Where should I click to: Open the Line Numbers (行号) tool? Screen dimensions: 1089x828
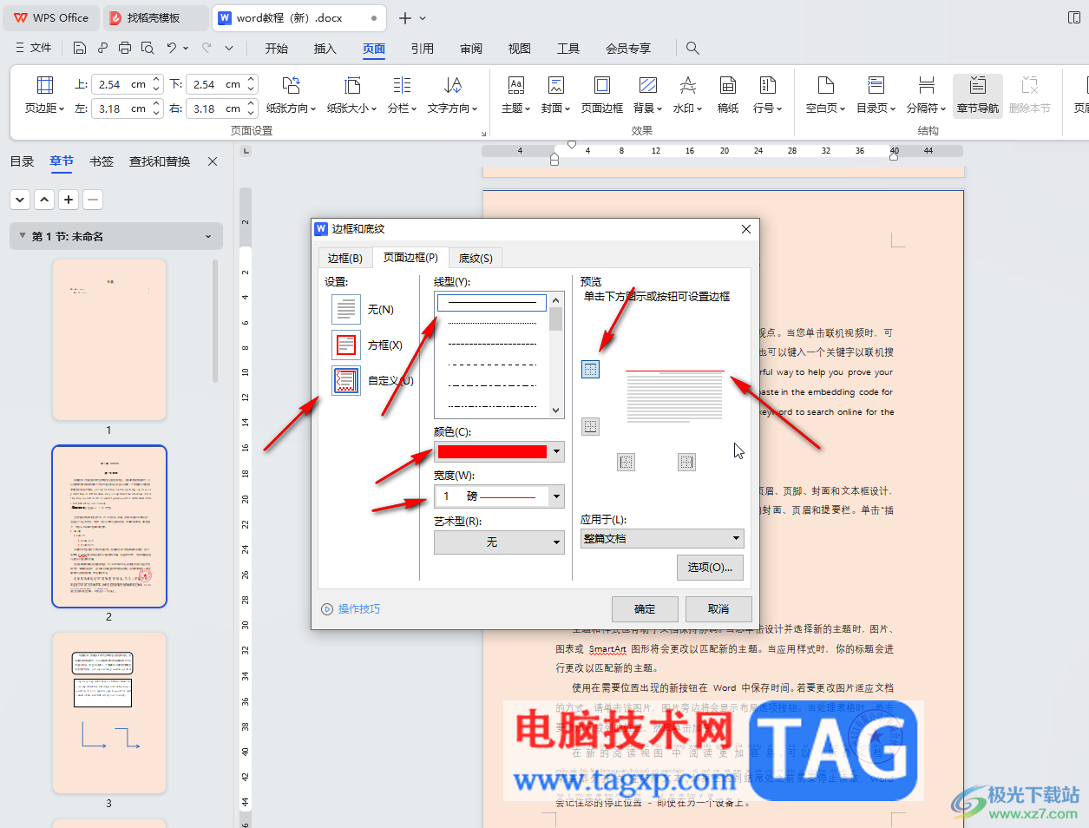pos(767,95)
